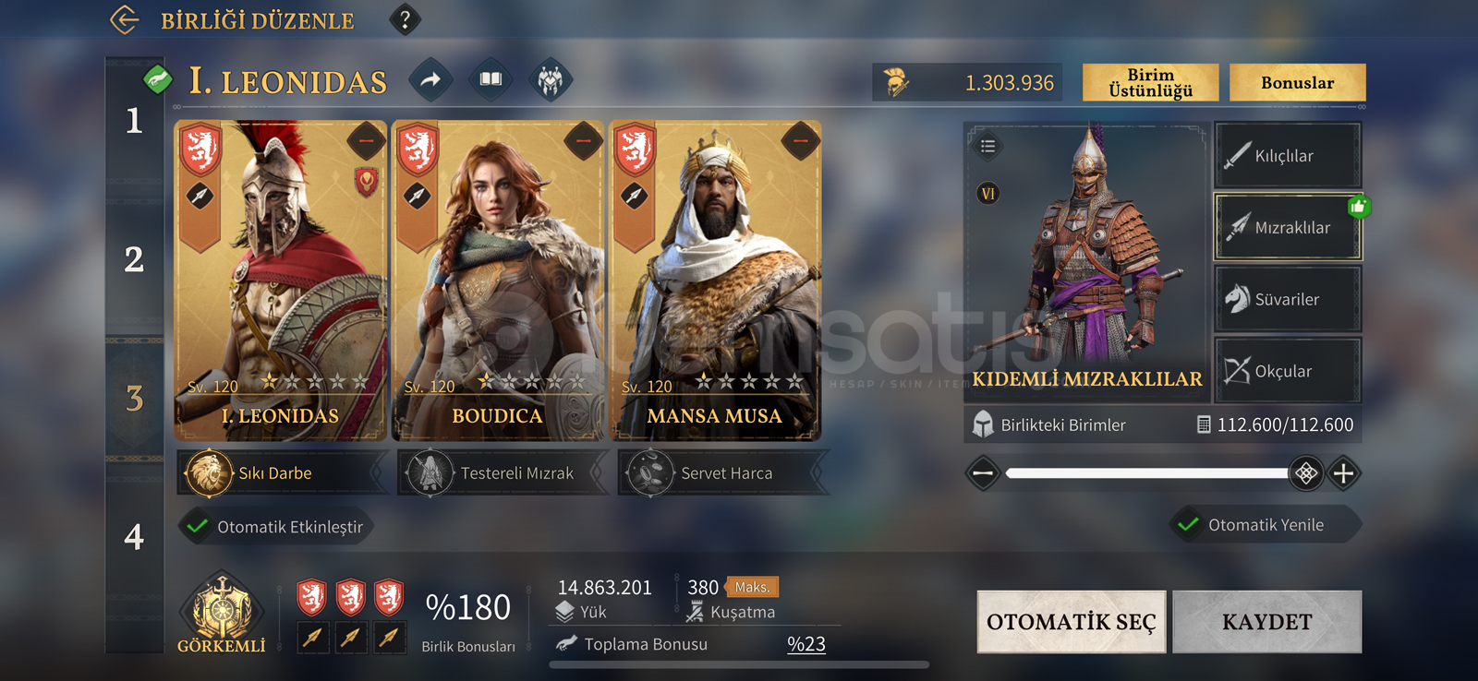The image size is (1478, 681).
Task: Select the Süvariler unit type tab
Action: 1288,299
